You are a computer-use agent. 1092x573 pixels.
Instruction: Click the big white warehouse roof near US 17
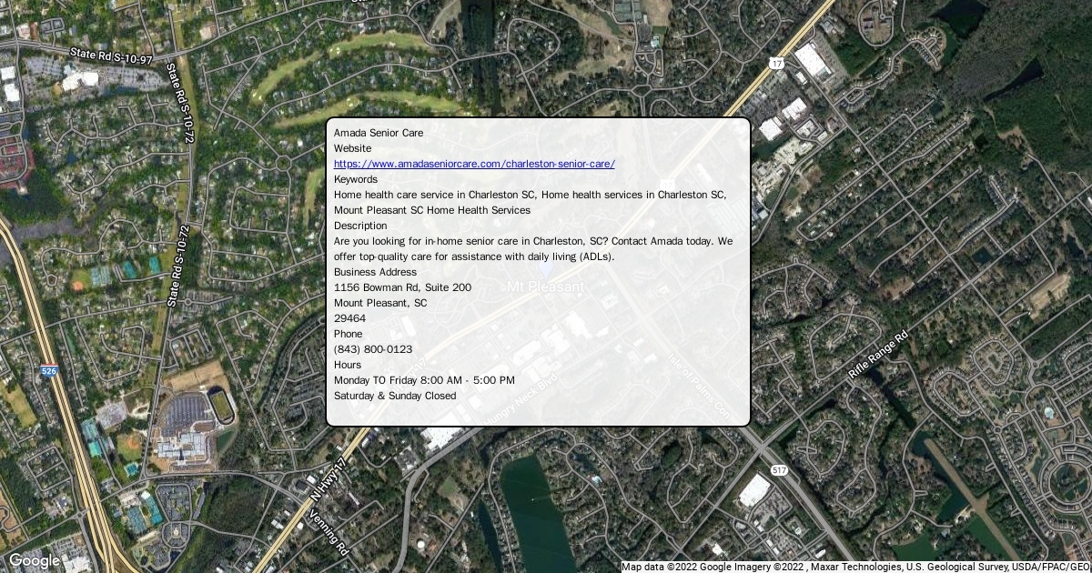(812, 61)
